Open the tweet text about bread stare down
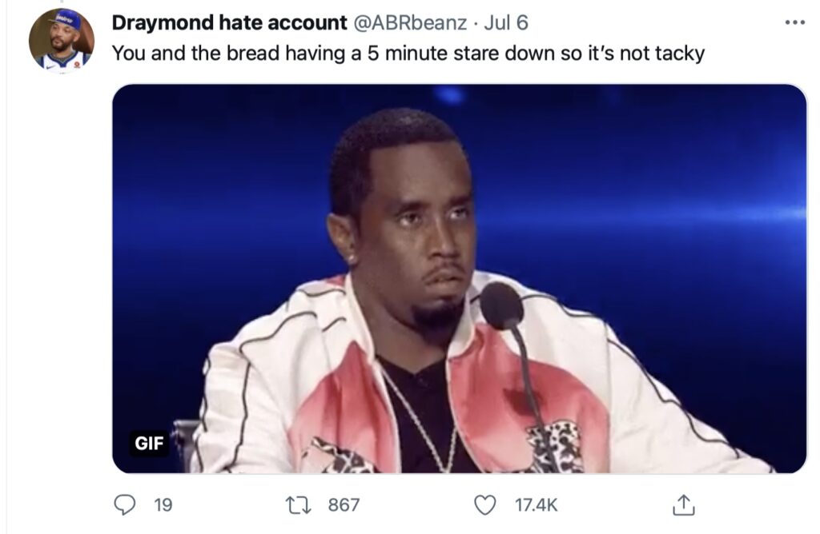 click(408, 54)
